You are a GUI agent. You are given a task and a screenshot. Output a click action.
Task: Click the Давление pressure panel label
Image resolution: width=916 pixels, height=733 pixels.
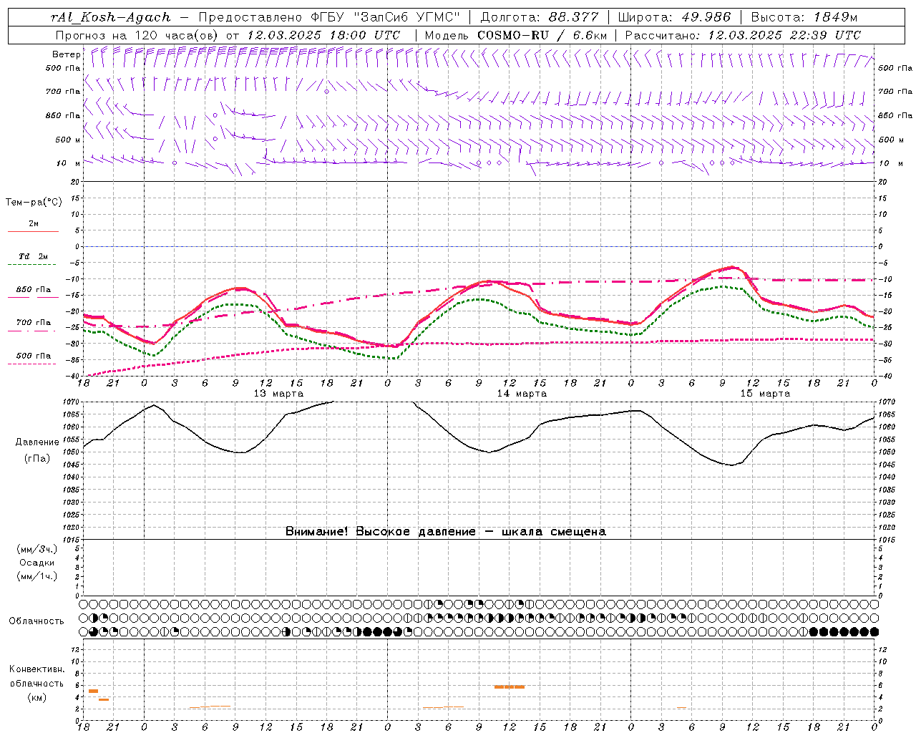[x=37, y=442]
